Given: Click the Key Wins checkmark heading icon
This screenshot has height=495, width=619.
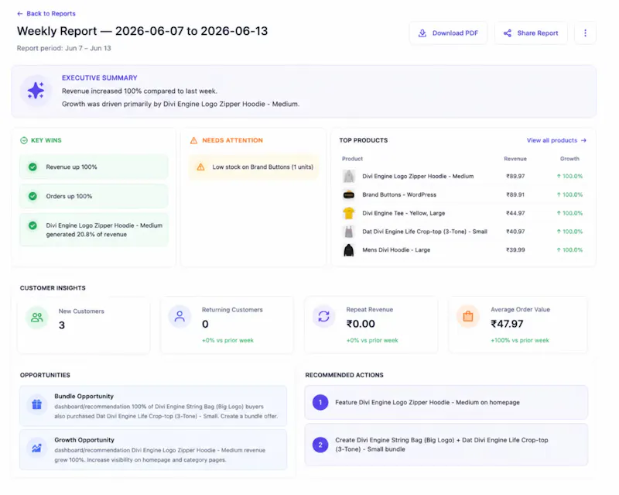Looking at the screenshot, I should tap(24, 140).
